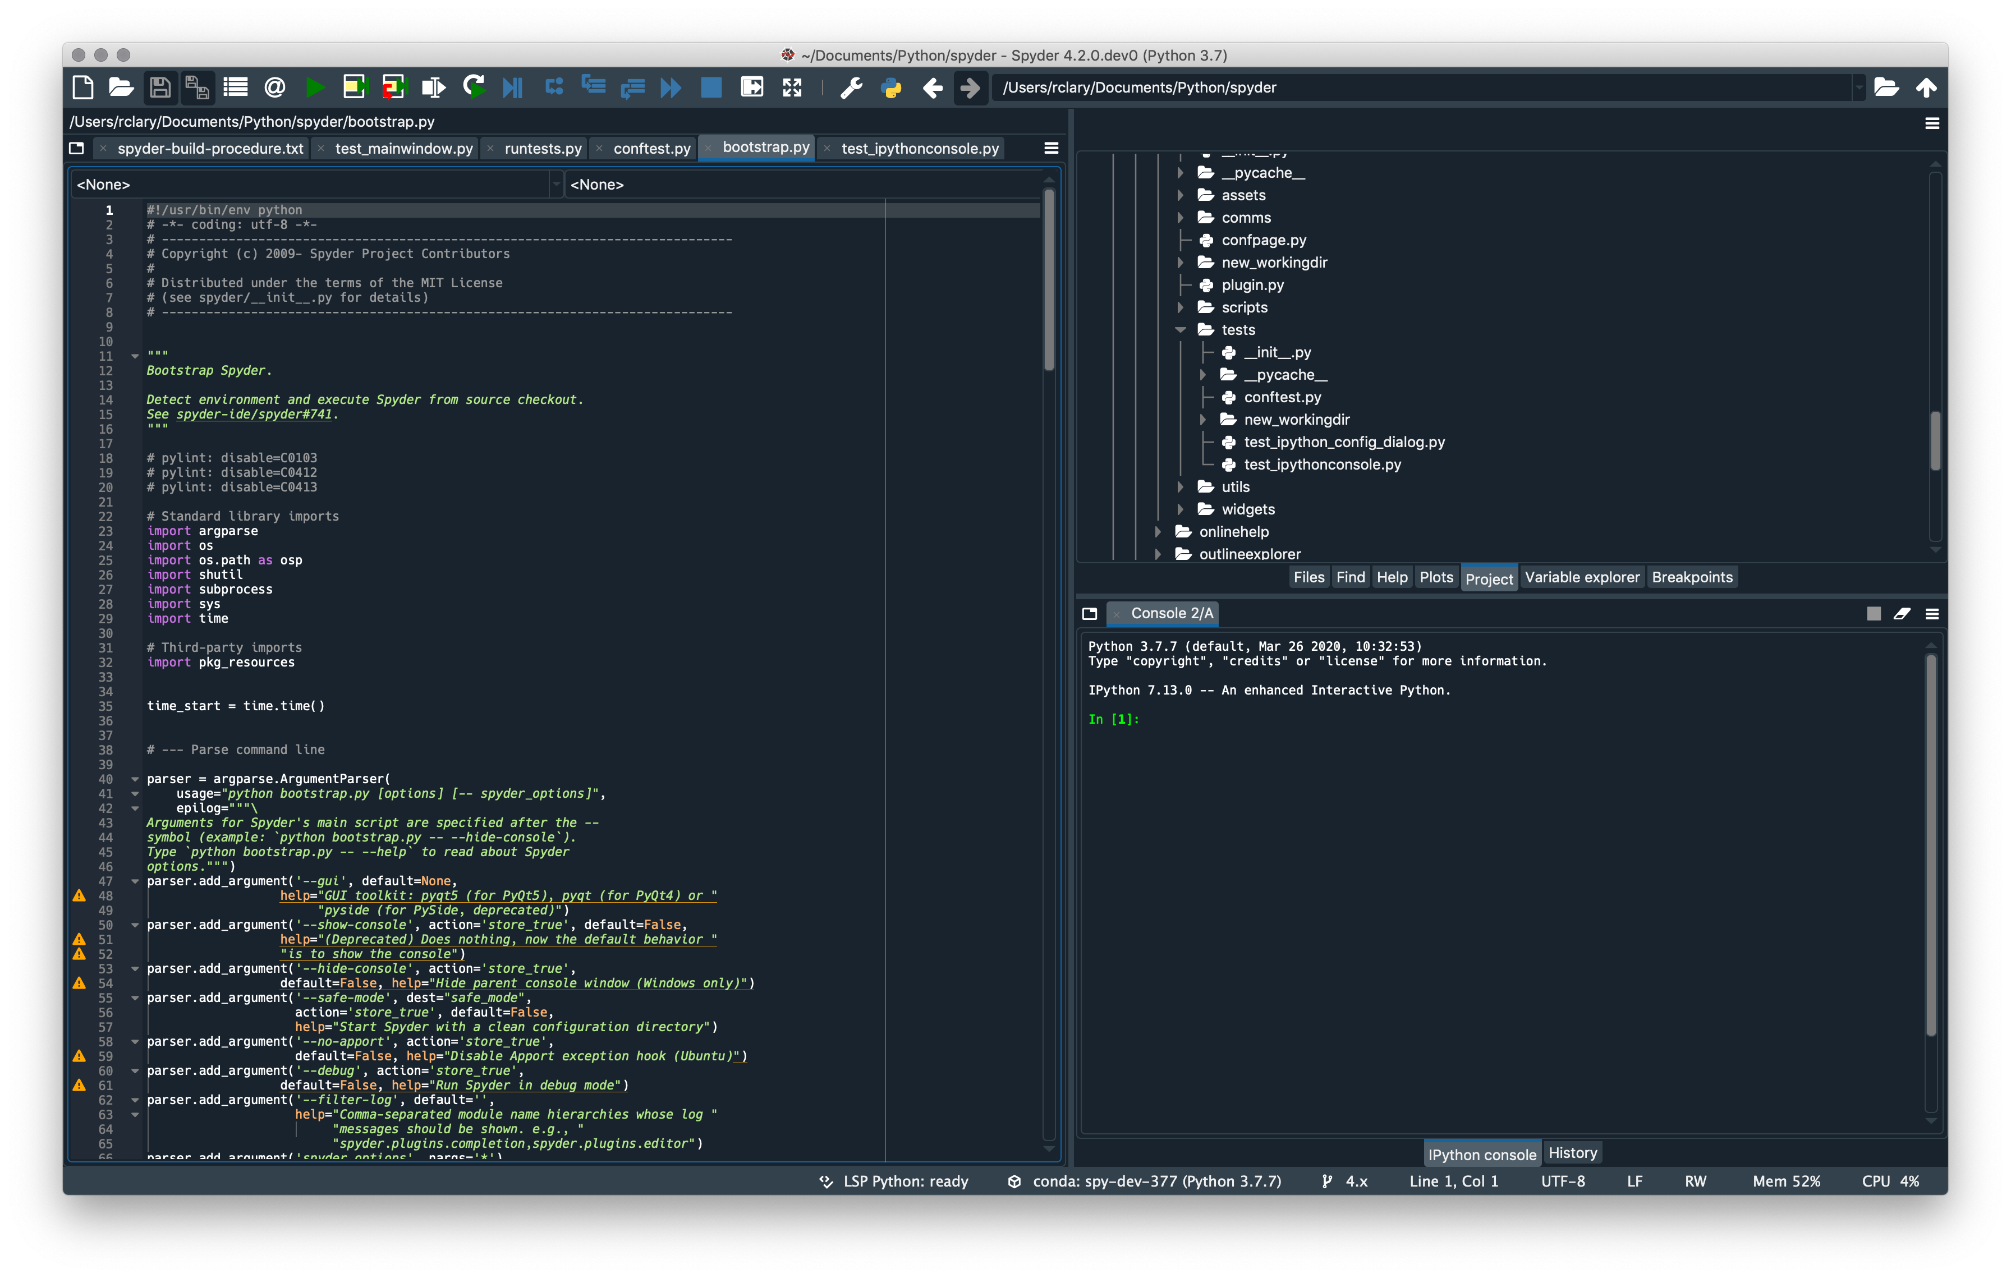
Task: Run the current file
Action: click(x=315, y=87)
